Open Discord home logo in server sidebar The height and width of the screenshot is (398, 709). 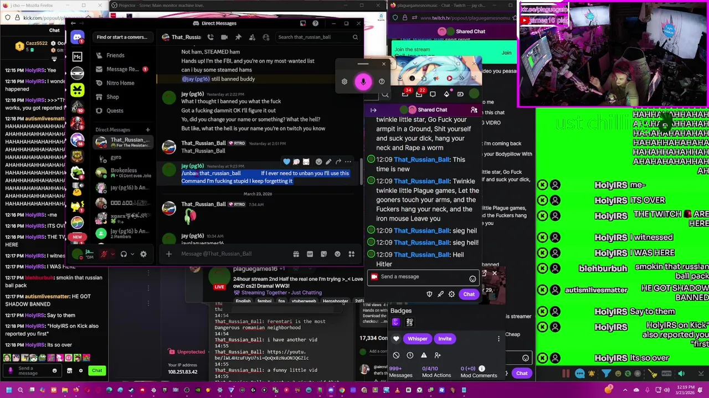(78, 37)
